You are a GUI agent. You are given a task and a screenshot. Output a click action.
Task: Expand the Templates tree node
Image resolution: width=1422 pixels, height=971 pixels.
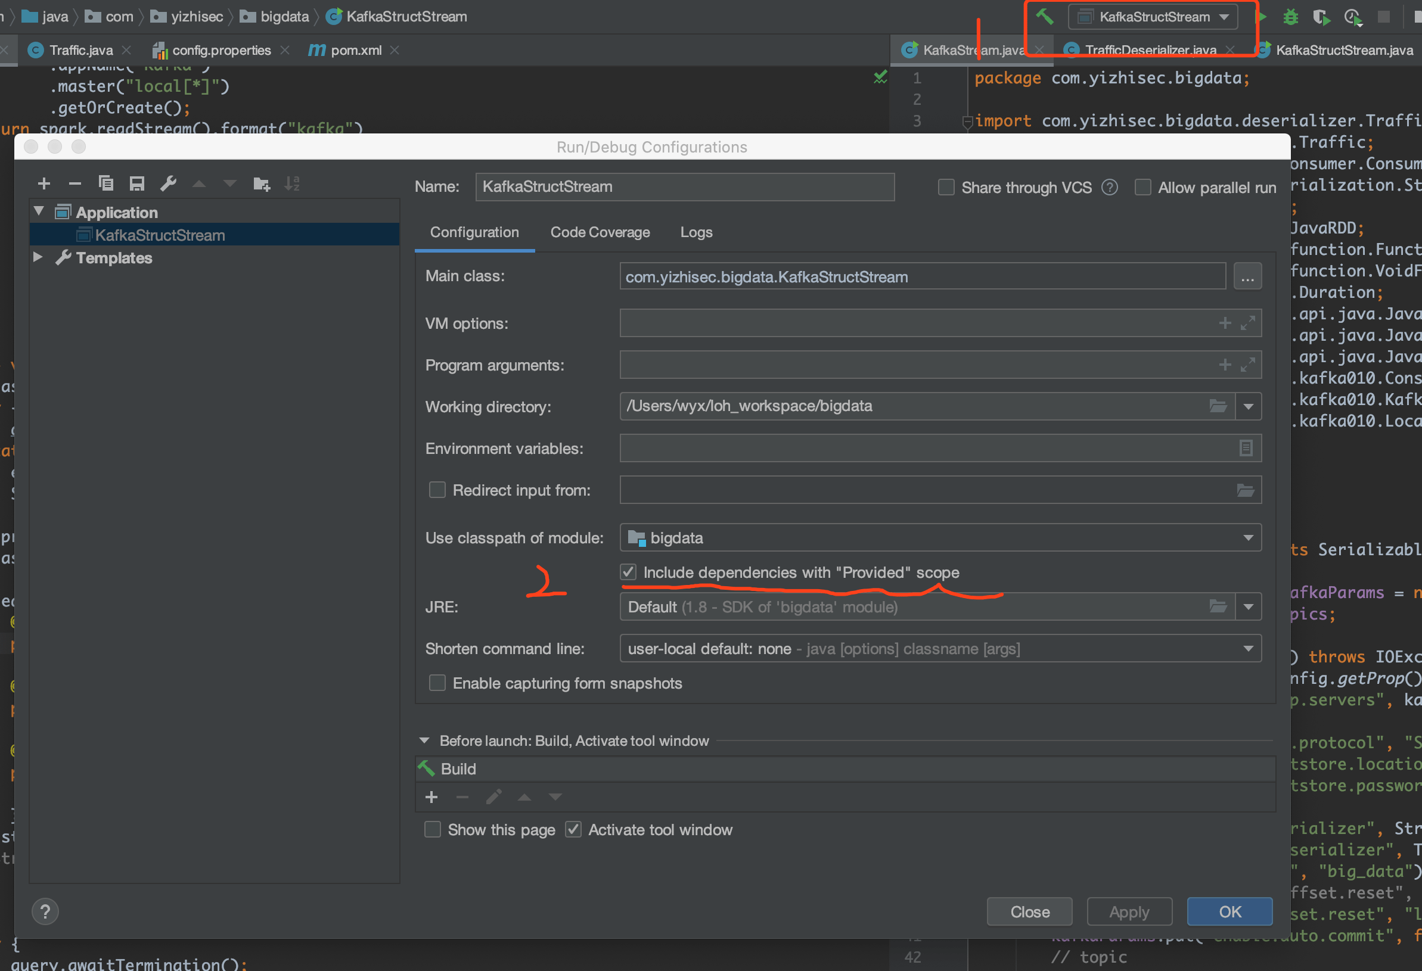[x=38, y=257]
